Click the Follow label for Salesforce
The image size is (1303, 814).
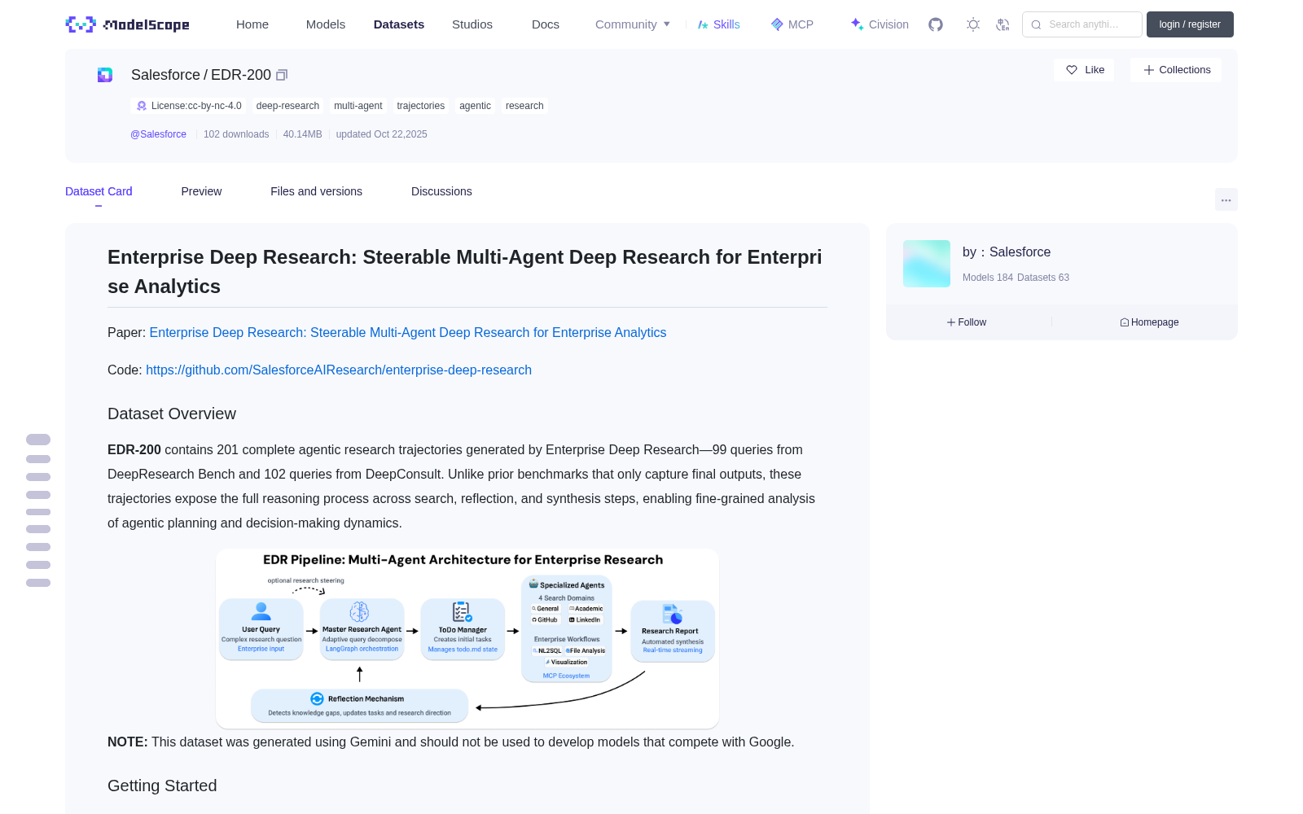[972, 322]
